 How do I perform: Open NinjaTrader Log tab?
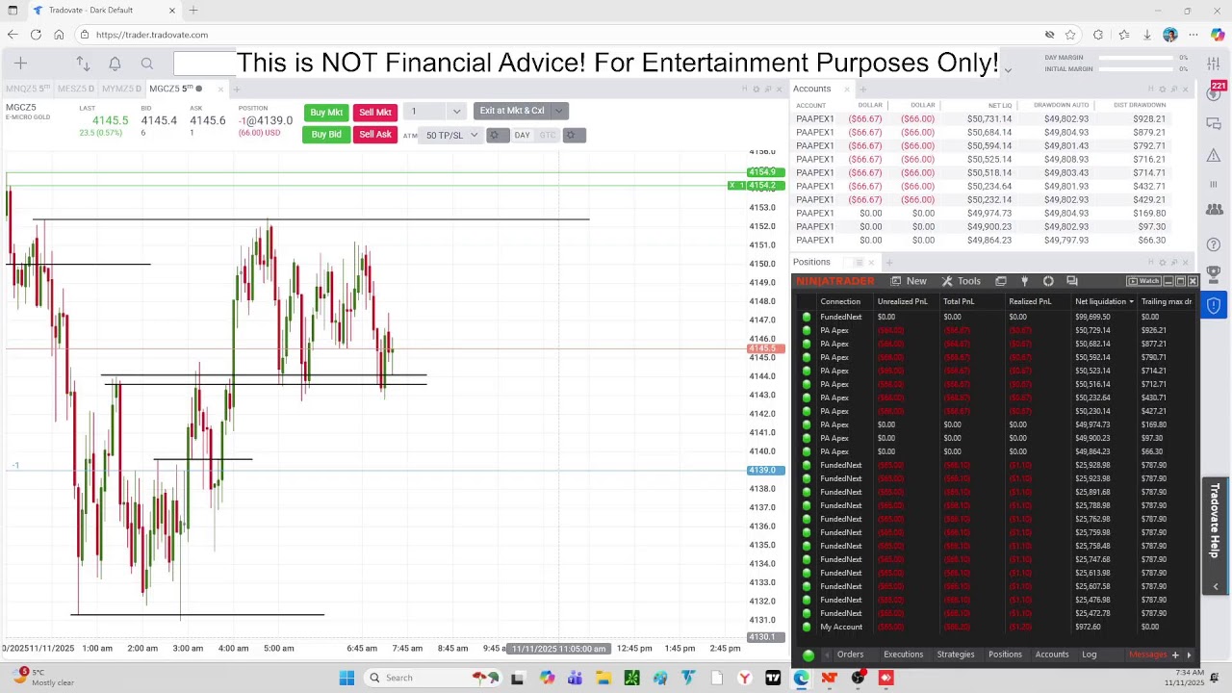tap(1089, 654)
